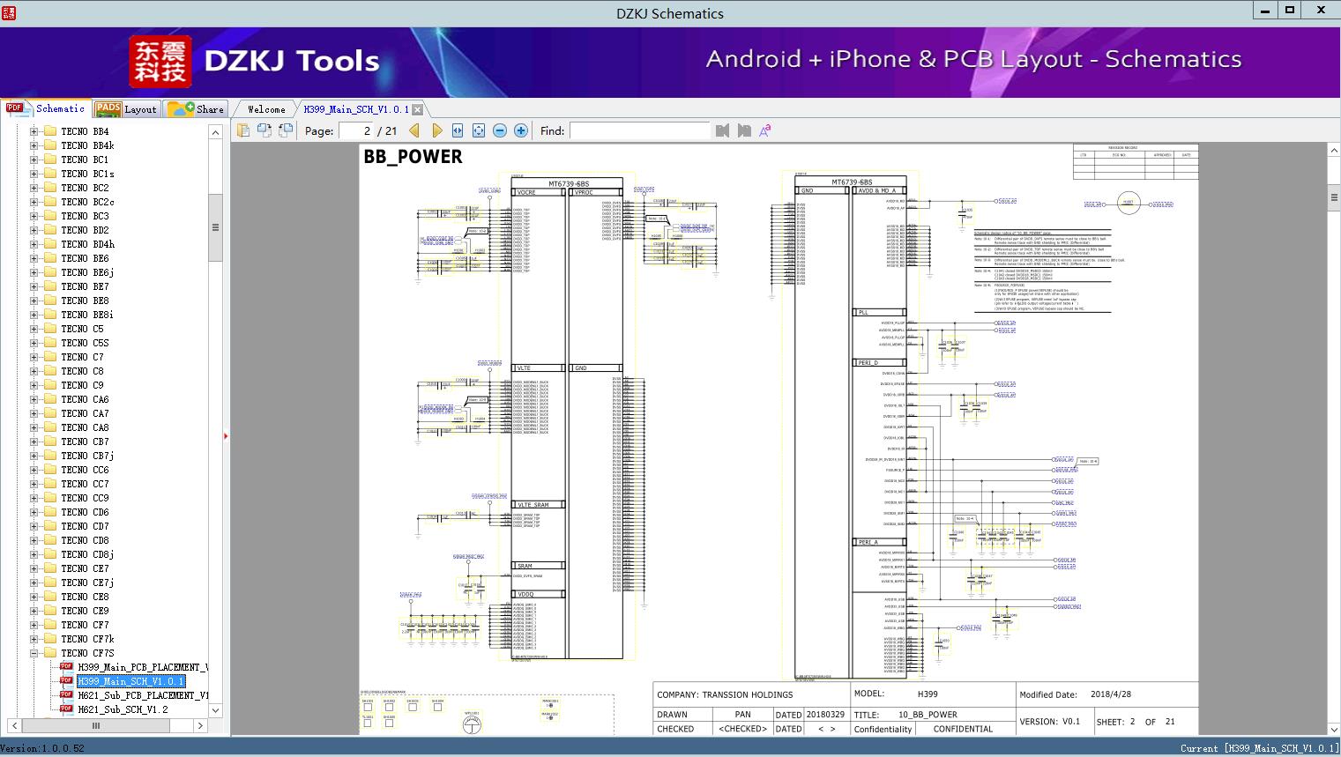Click the file tree horizontal scrollbar thumb
1341x757 pixels.
[x=96, y=726]
